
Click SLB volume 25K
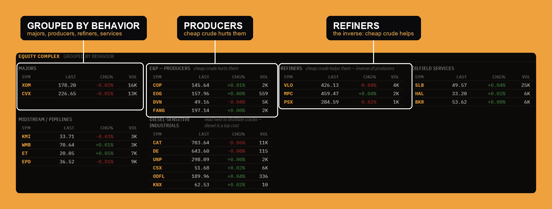526,85
